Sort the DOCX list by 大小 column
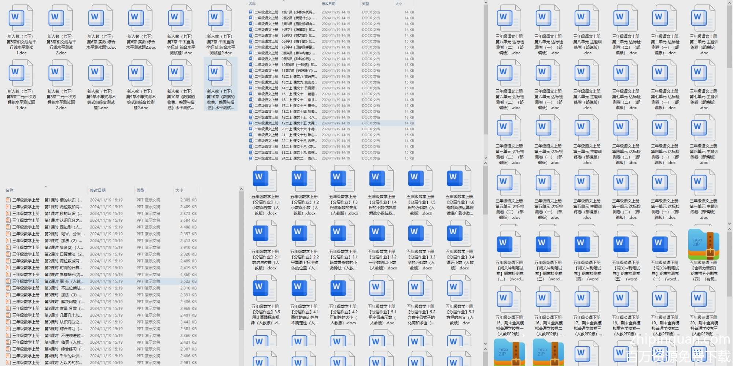The width and height of the screenshot is (733, 366). pos(399,4)
